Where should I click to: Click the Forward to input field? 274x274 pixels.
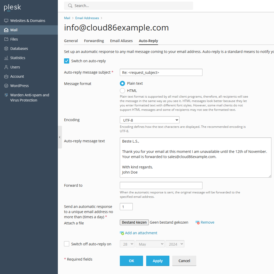click(161, 185)
